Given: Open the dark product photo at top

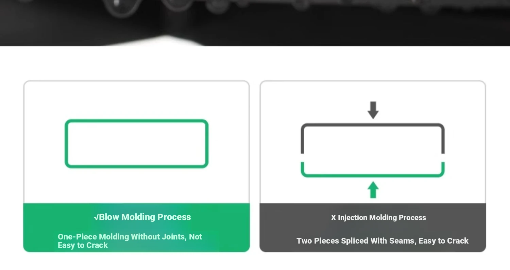Looking at the screenshot, I should (255, 23).
